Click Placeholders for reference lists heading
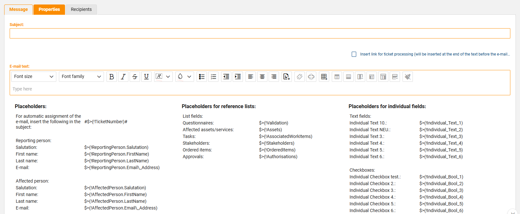The width and height of the screenshot is (520, 214). 219,106
